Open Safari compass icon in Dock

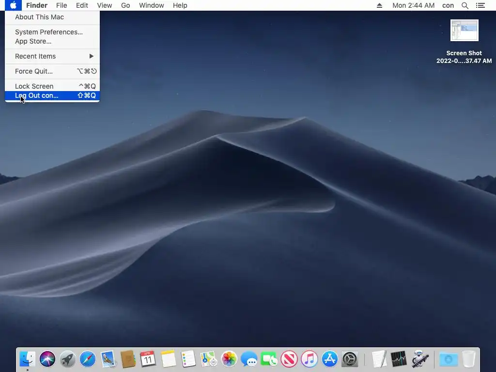point(88,359)
